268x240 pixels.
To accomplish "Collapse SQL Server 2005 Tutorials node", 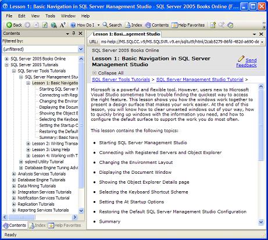I will coord(6,65).
